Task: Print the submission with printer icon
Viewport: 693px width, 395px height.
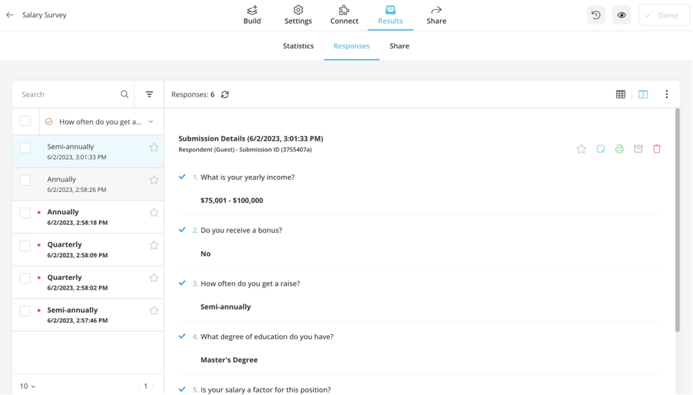Action: 620,149
